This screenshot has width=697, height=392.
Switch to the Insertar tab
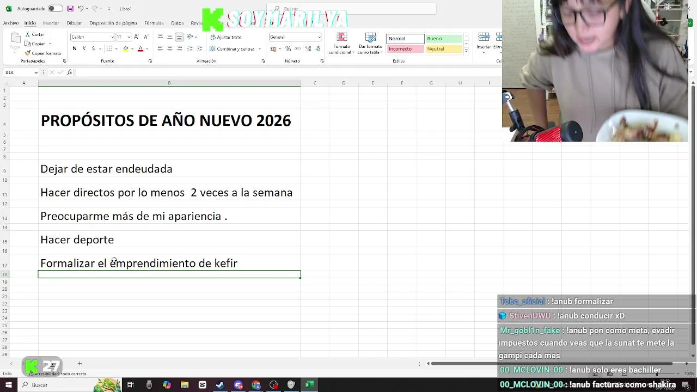51,23
